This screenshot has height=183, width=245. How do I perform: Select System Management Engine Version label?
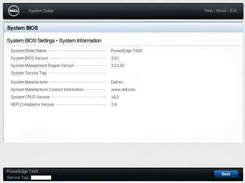coord(42,65)
